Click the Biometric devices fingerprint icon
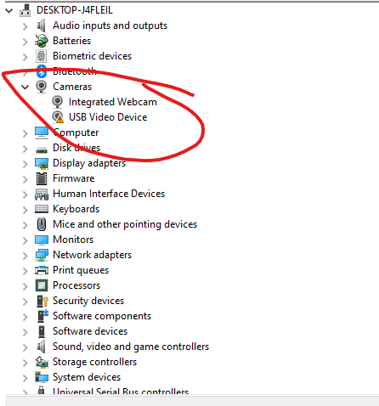The image size is (379, 406). (42, 56)
